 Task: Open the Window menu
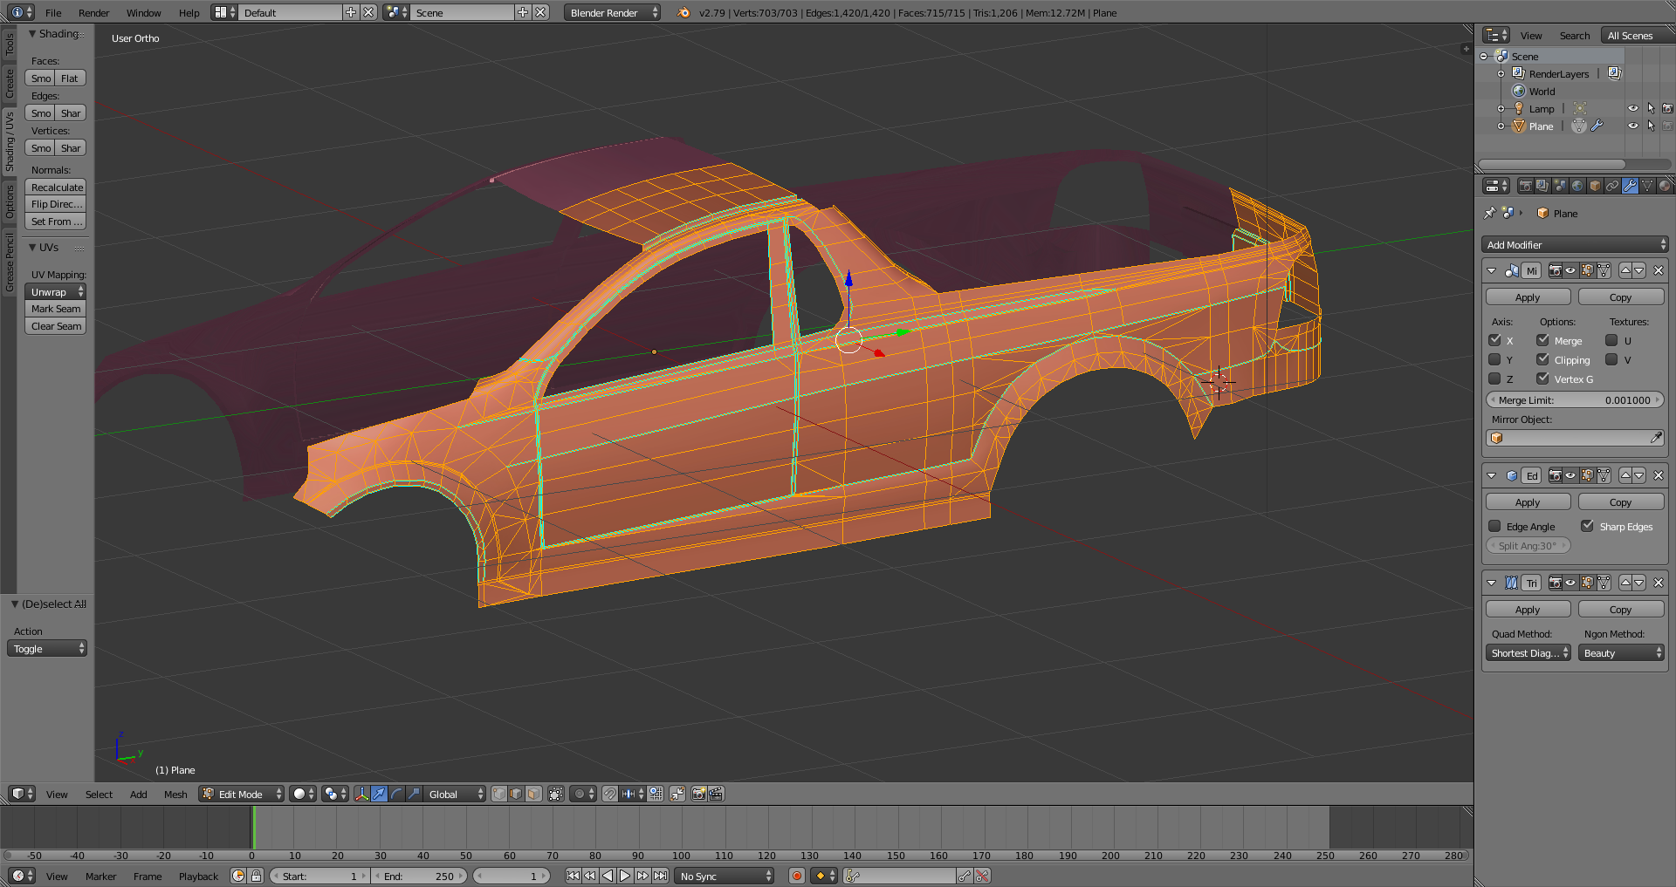tap(143, 12)
